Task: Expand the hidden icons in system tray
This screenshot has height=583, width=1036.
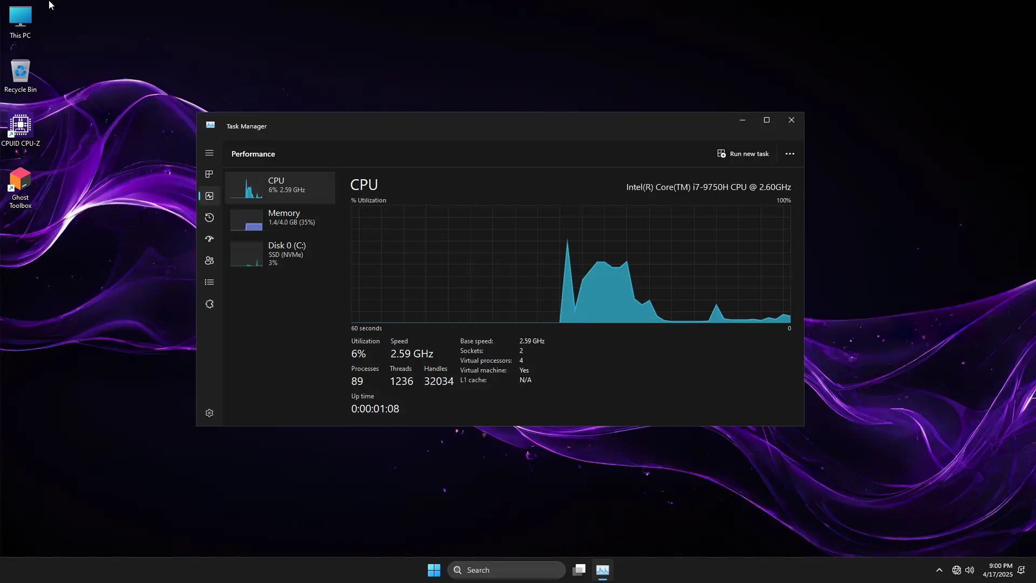Action: [x=939, y=570]
